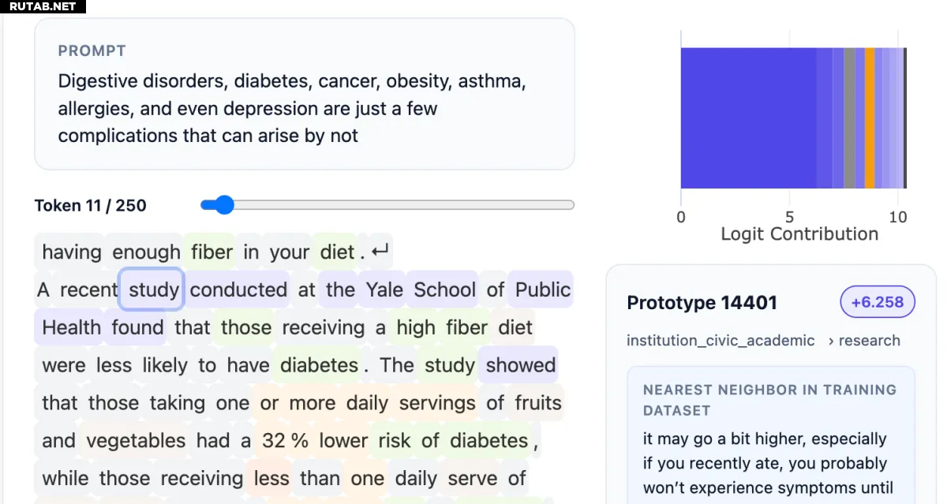Click the chevron before research breadcrumb

pyautogui.click(x=831, y=341)
